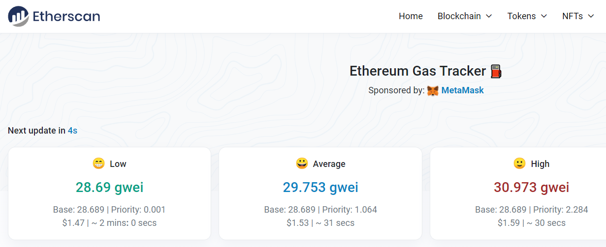606x247 pixels.
Task: Expand the Blockchain dropdown menu
Action: pos(465,16)
